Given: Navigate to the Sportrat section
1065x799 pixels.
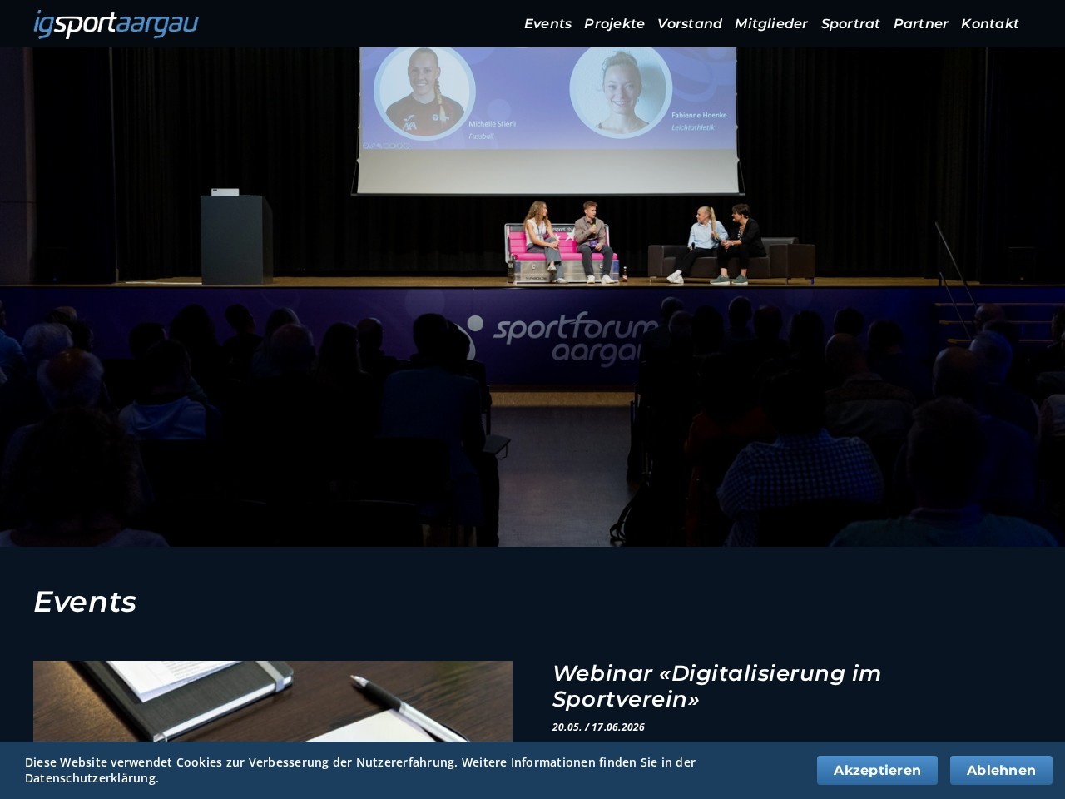Looking at the screenshot, I should click(x=850, y=24).
